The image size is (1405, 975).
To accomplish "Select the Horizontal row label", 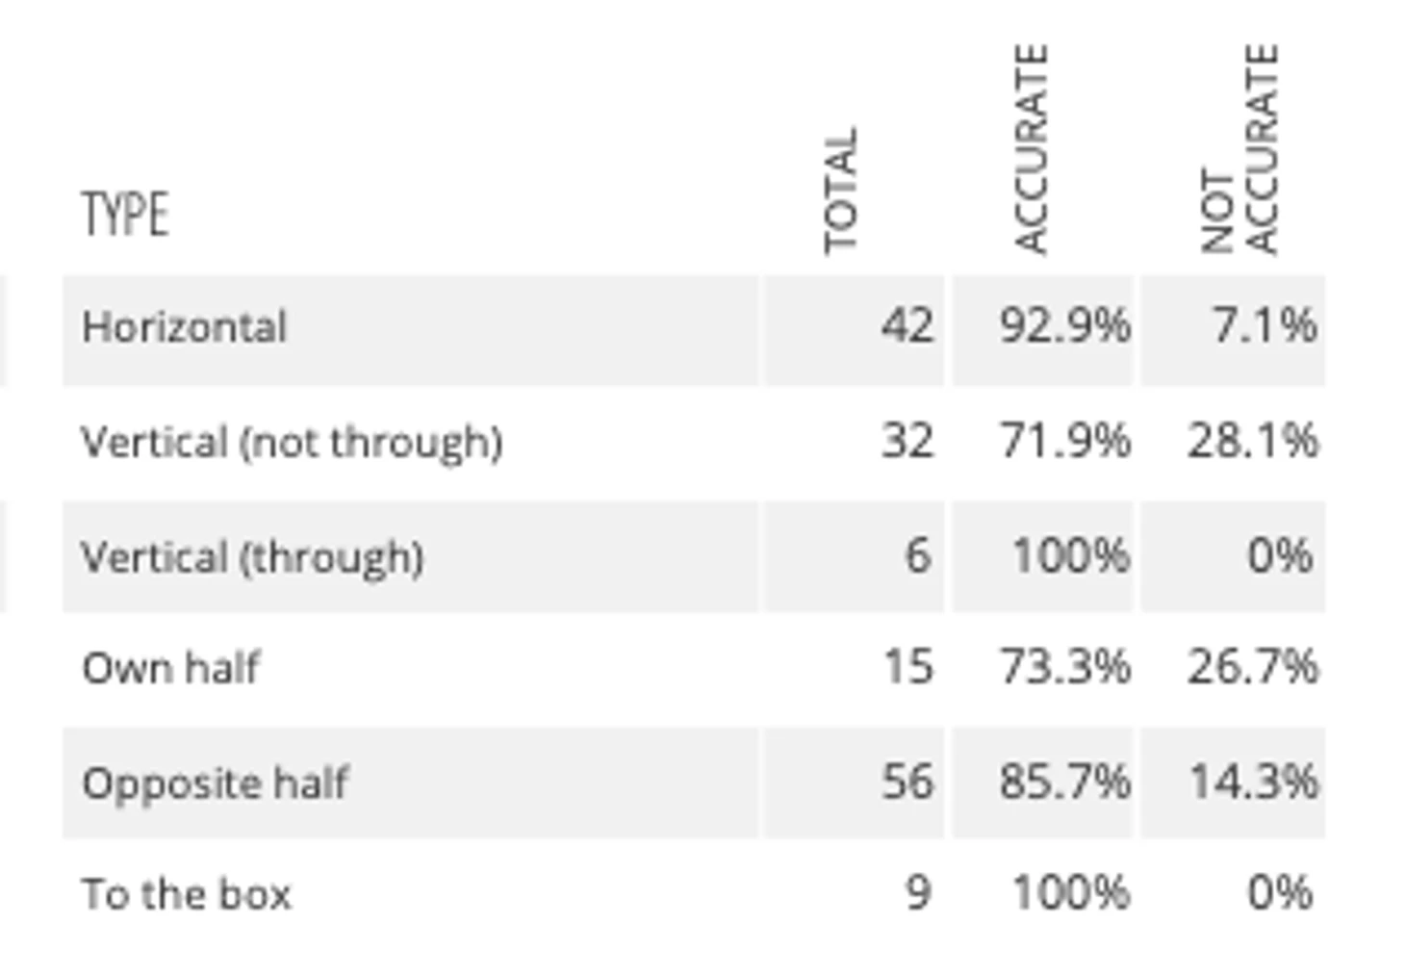I will tap(185, 327).
